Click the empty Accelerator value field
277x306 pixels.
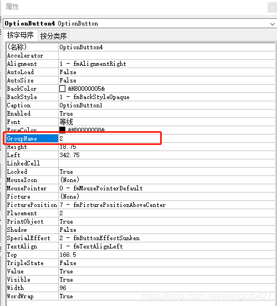(x=167, y=55)
